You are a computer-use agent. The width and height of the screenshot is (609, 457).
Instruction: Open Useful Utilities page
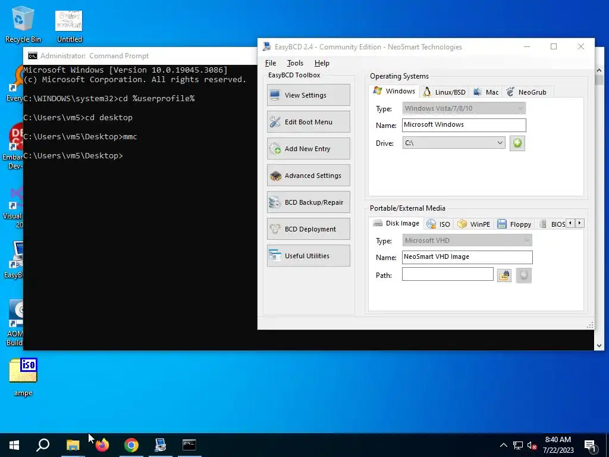pos(309,256)
